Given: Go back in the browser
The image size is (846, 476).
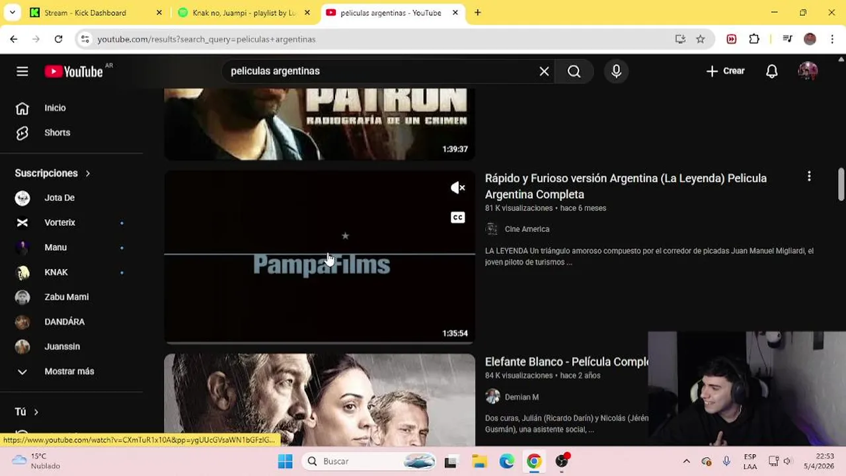Looking at the screenshot, I should coord(14,39).
